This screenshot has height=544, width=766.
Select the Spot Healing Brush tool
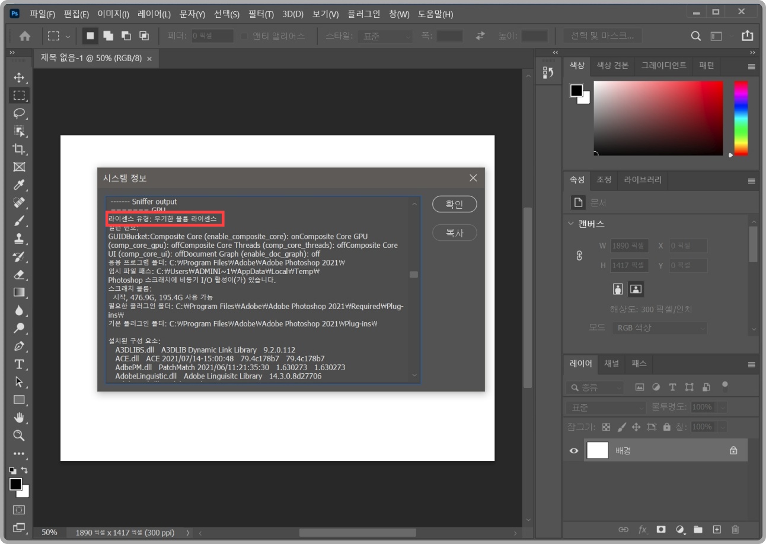(19, 203)
